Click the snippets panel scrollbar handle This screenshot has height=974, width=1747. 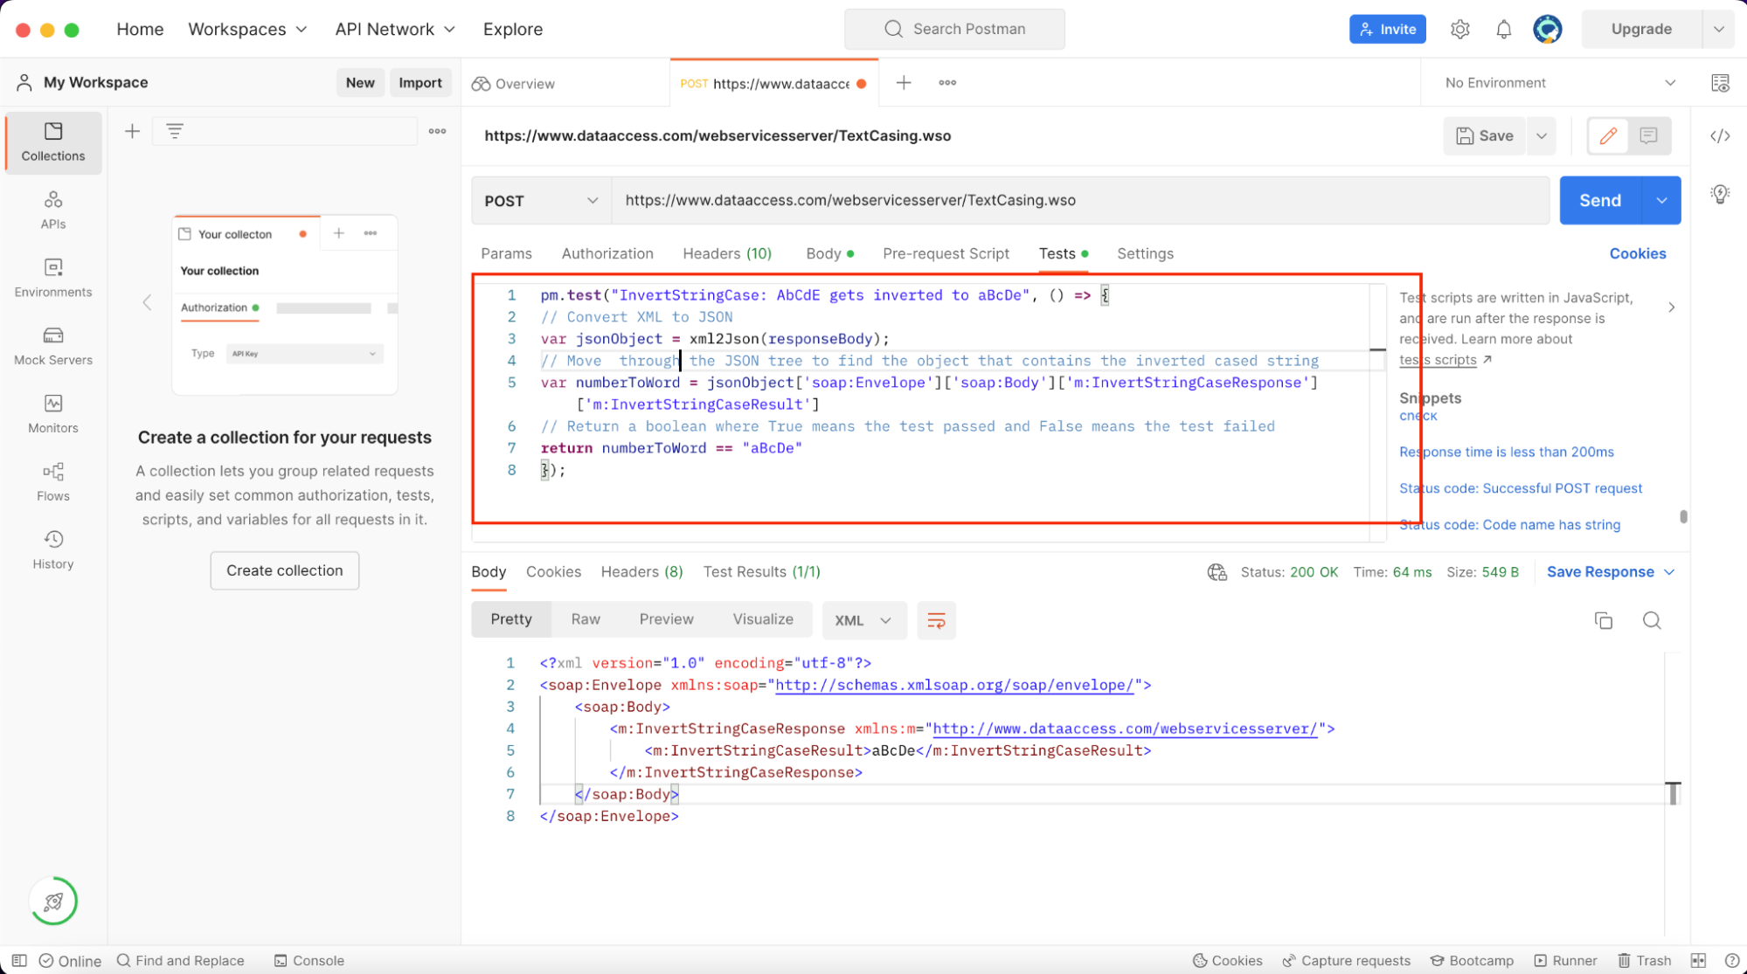click(x=1683, y=516)
